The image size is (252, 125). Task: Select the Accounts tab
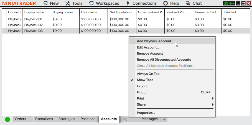pos(109,119)
